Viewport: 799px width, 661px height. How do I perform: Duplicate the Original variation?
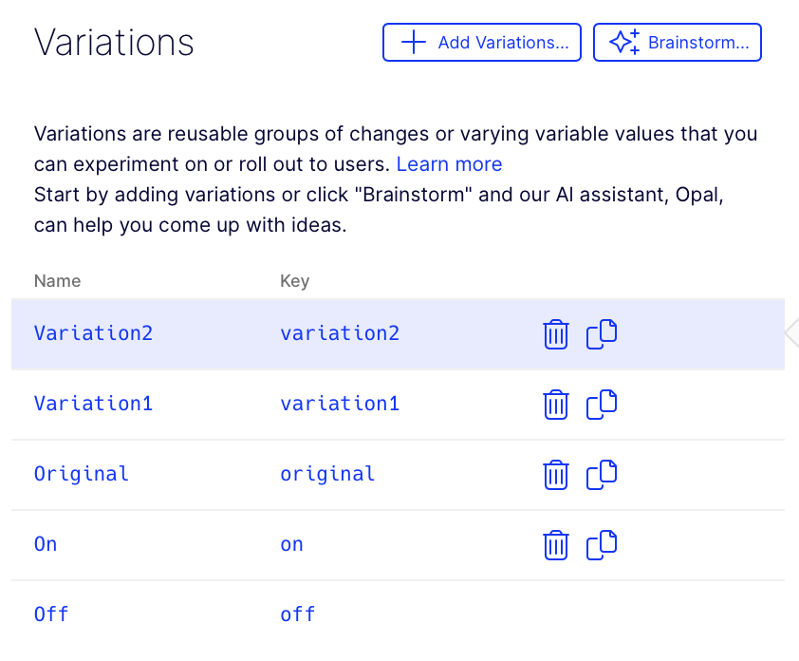[x=602, y=475]
